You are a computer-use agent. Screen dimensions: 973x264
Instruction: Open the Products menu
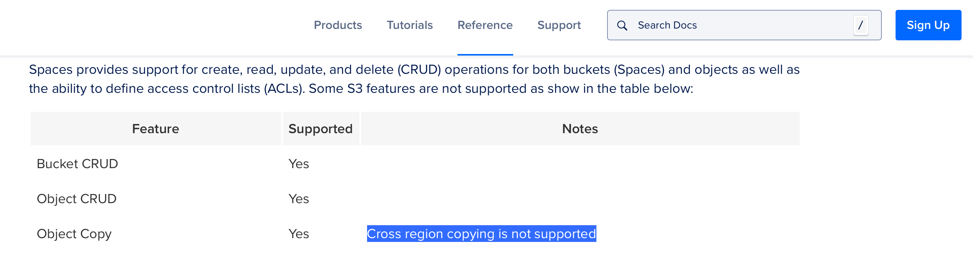pos(338,25)
